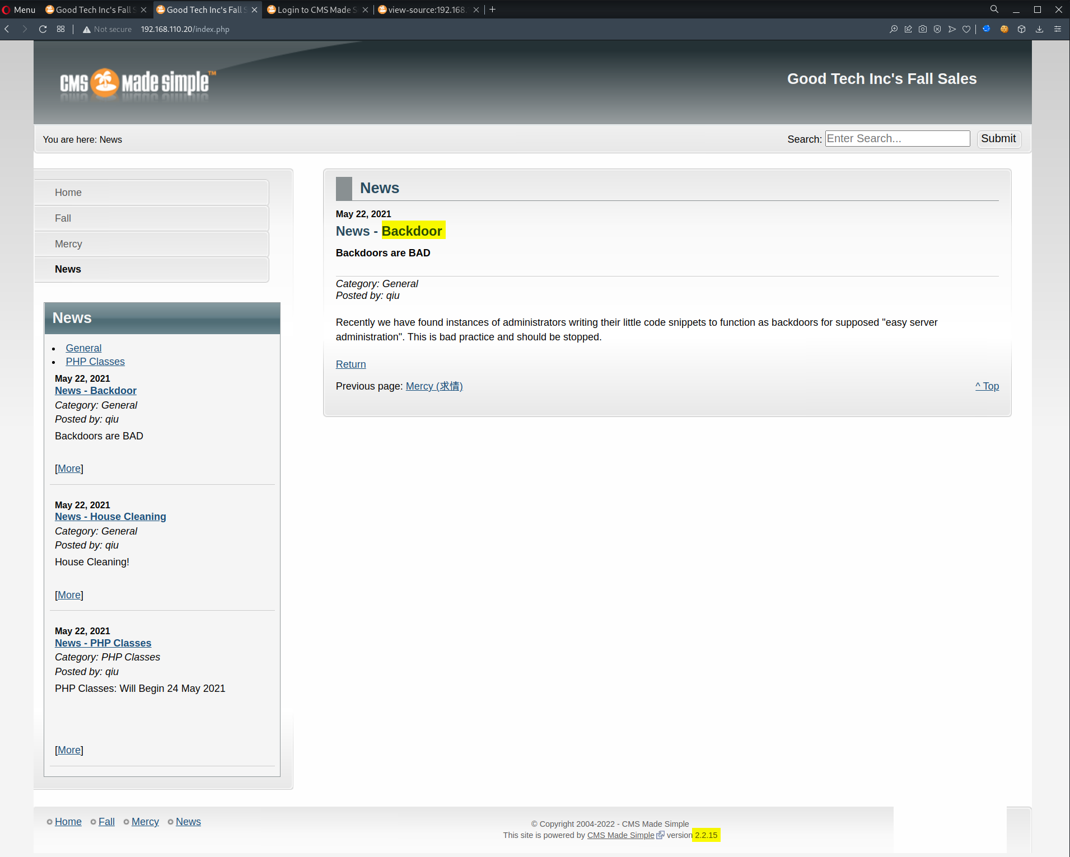Open the Opera Menu button
1070x857 pixels.
19,10
